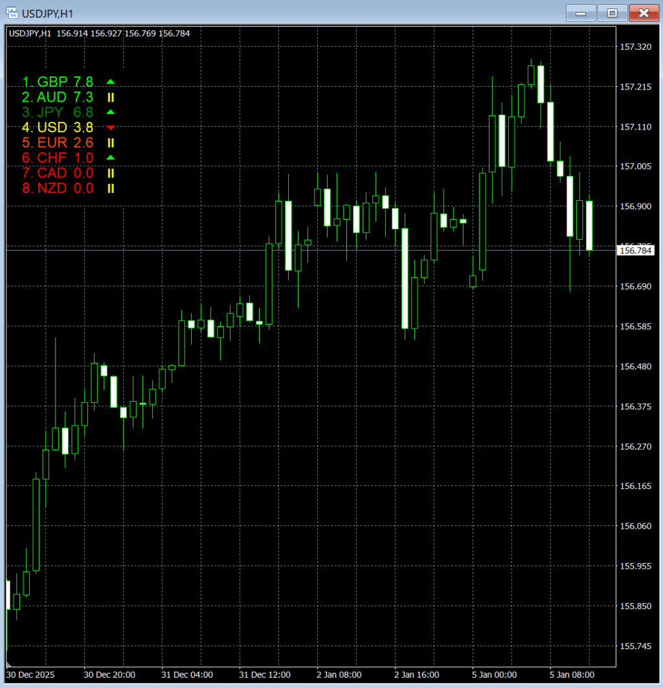Close the USDJPY,H1 chart window
The width and height of the screenshot is (663, 688).
coord(643,12)
